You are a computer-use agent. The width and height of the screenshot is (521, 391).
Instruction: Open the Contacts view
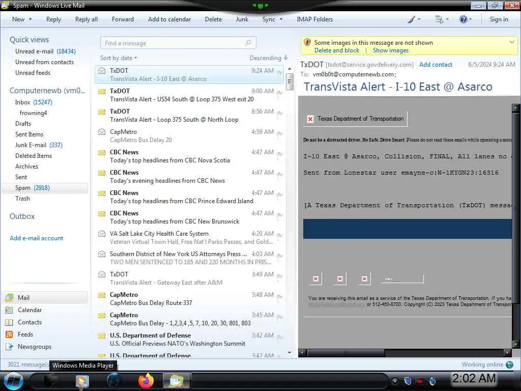click(x=30, y=322)
